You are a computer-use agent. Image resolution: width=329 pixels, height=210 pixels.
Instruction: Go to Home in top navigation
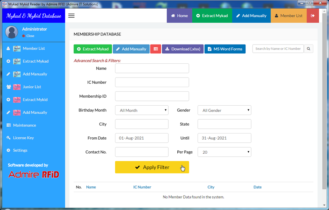pyautogui.click(x=179, y=16)
